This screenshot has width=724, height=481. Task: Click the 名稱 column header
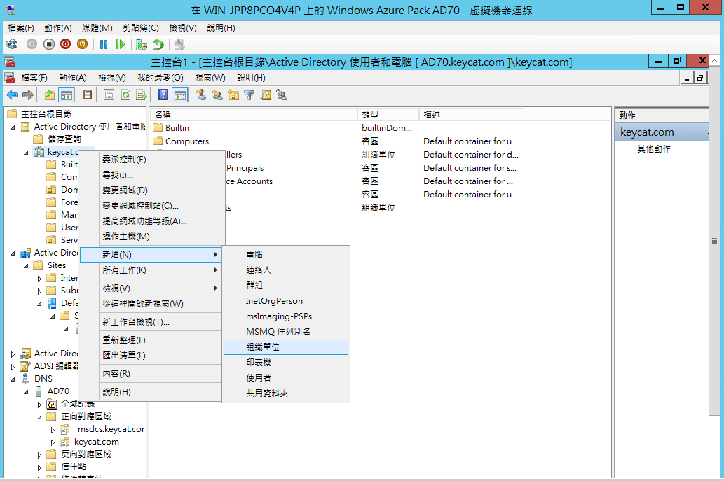point(254,114)
